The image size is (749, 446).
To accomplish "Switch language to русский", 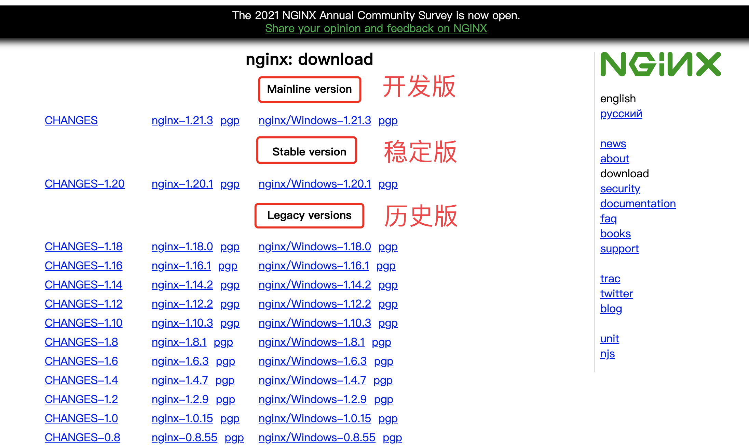I will coord(621,114).
